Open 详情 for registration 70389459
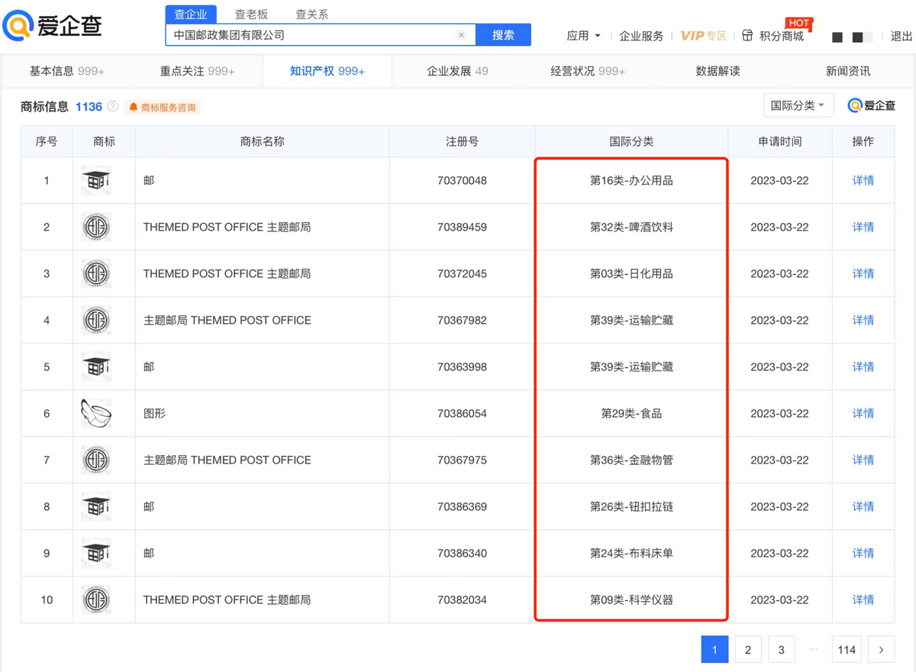This screenshot has width=916, height=672. (x=863, y=228)
